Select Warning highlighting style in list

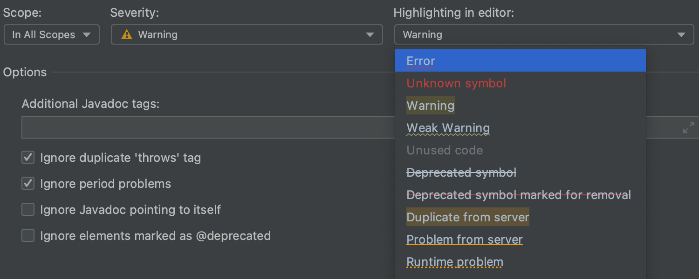[x=431, y=106]
